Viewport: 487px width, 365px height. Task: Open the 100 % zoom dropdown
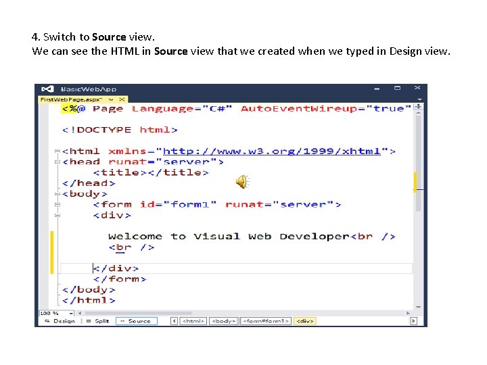pyautogui.click(x=71, y=314)
